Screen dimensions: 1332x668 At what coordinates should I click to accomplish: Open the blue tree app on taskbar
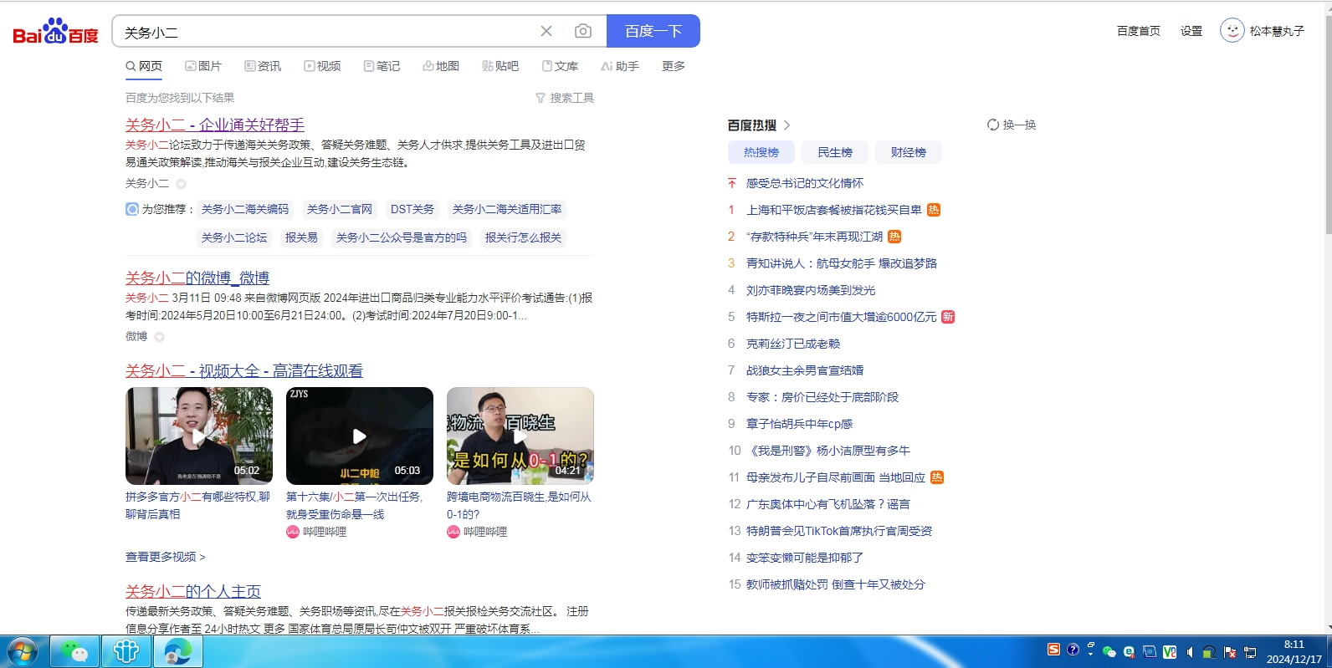[x=126, y=652]
